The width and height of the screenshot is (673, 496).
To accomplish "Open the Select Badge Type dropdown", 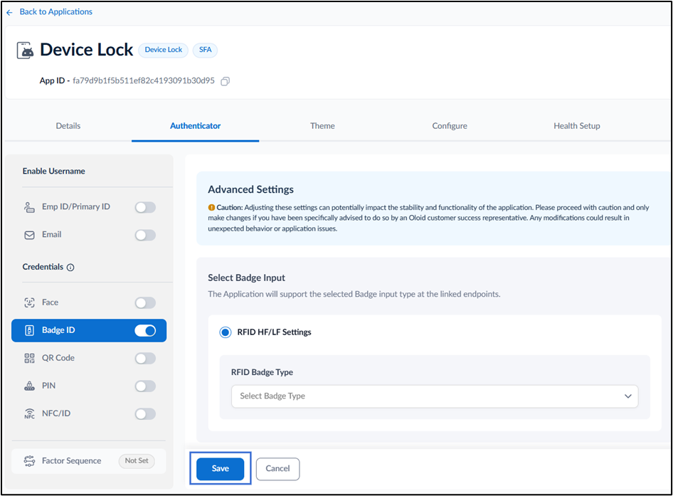I will pyautogui.click(x=435, y=396).
